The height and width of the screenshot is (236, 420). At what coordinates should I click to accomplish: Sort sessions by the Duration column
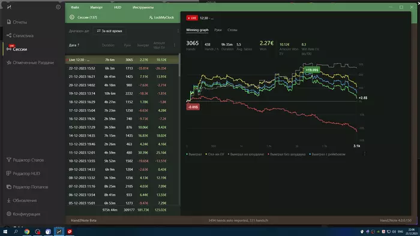coord(108,45)
